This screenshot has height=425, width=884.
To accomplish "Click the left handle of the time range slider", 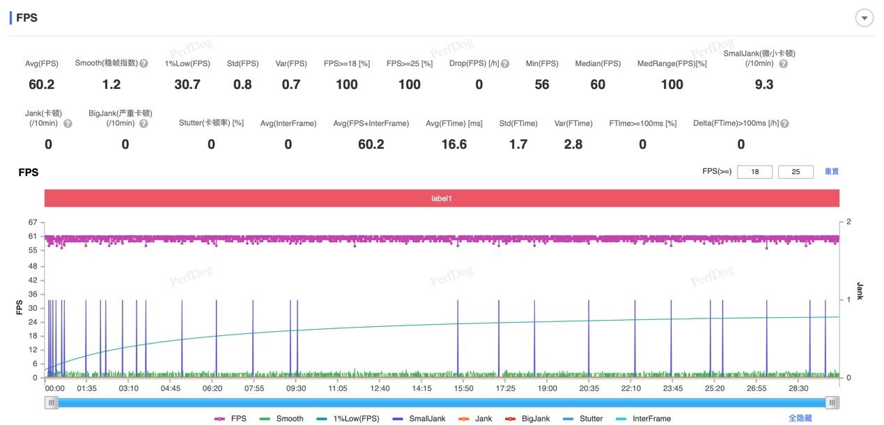I will 52,403.
